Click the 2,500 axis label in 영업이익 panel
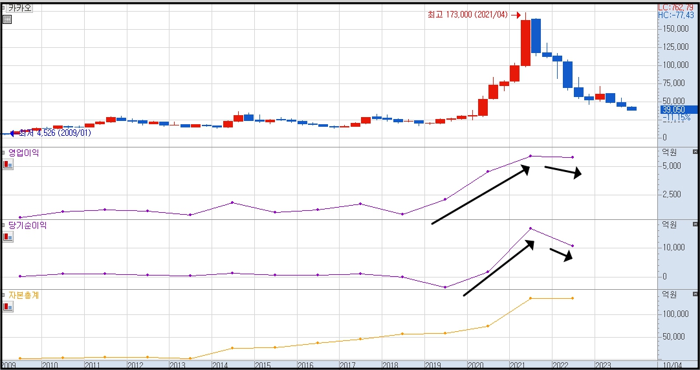This screenshot has height=370, width=700. tap(672, 195)
